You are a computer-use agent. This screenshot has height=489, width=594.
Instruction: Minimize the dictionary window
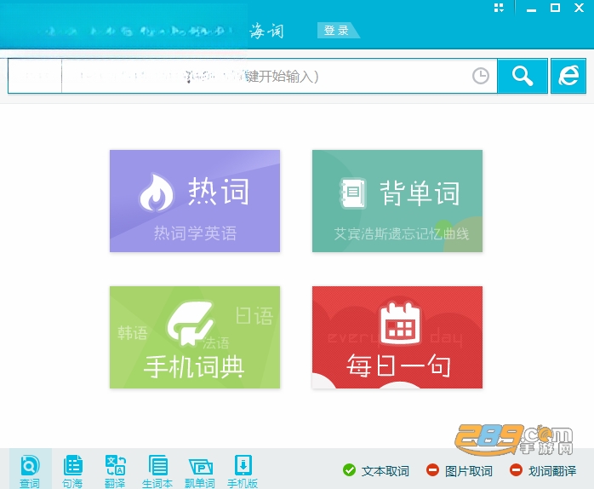(x=532, y=9)
